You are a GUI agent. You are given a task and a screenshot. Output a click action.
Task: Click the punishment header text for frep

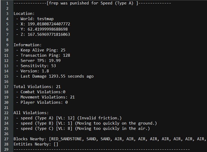[x=92, y=3]
